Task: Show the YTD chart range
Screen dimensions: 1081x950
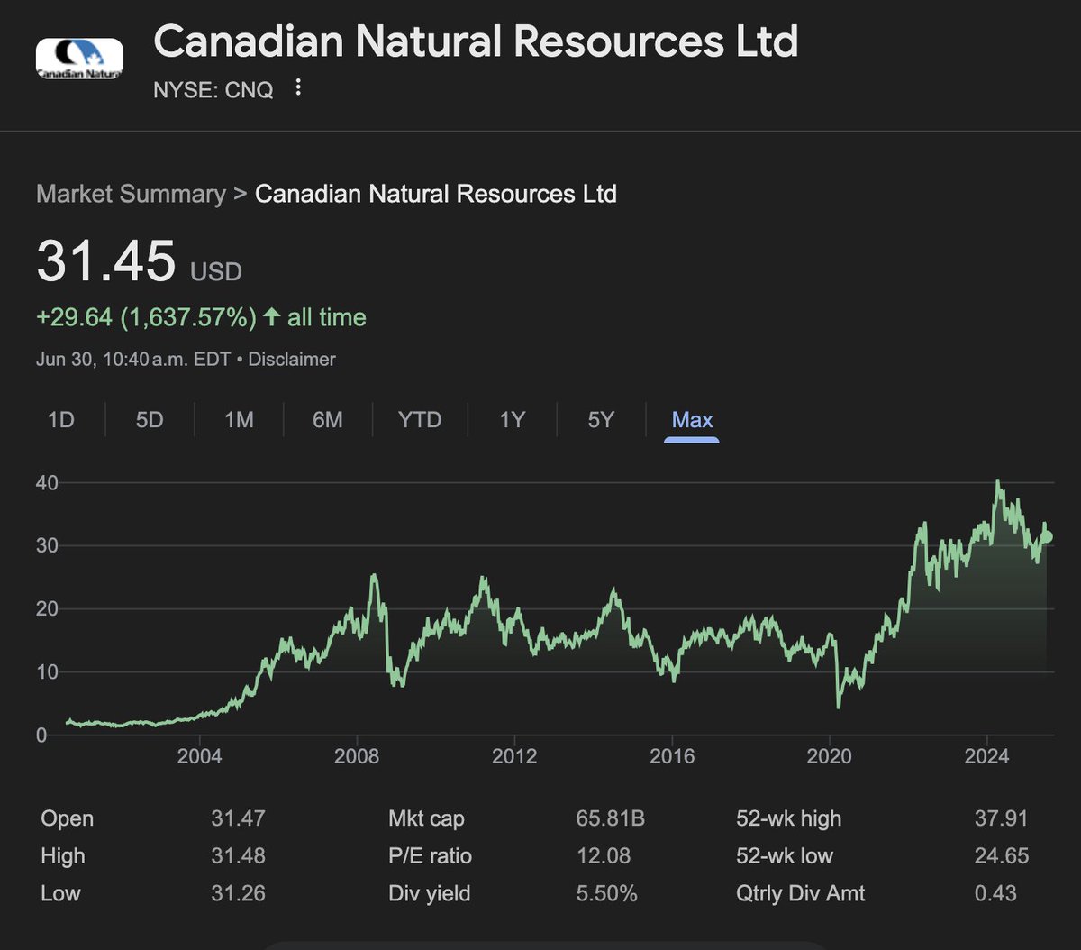Action: coord(420,420)
